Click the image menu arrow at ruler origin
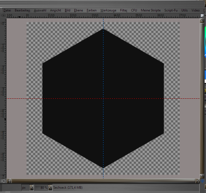Image resolution: width=206 pixels, height=193 pixels. coord(3,16)
